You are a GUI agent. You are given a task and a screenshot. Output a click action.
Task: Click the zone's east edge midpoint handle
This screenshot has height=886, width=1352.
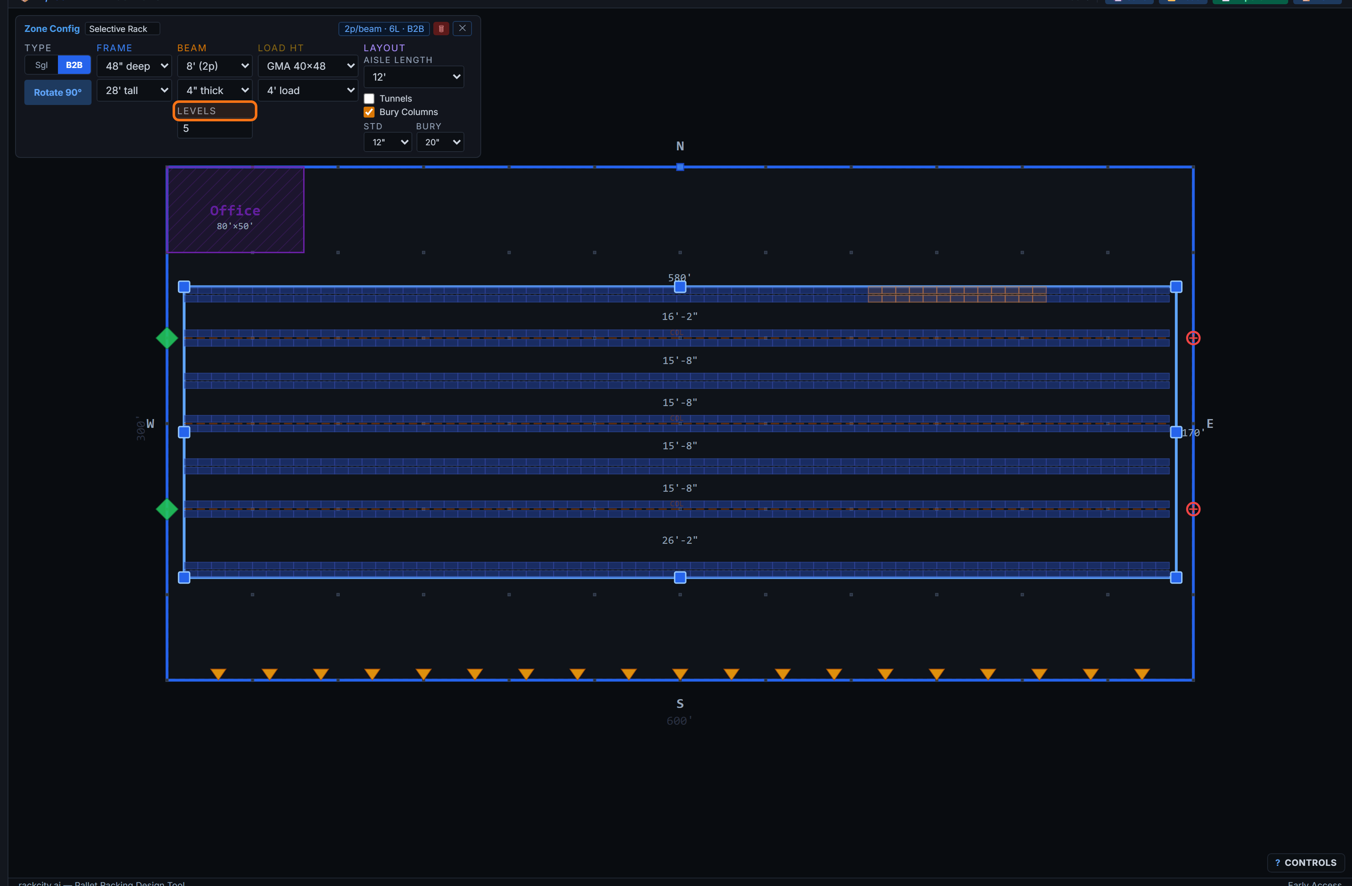(x=1176, y=432)
